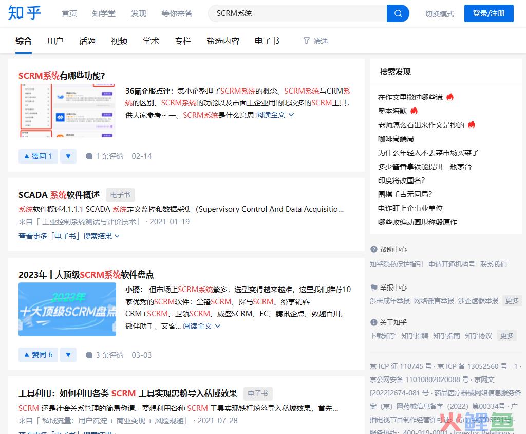Open the 1 条评论 comments
Screen dimensions: 526x434
pyautogui.click(x=105, y=156)
